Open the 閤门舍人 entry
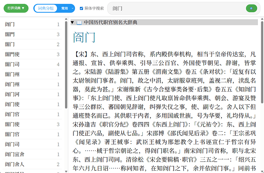Image resolution: width=264 pixels, height=173 pixels. click(x=32, y=164)
